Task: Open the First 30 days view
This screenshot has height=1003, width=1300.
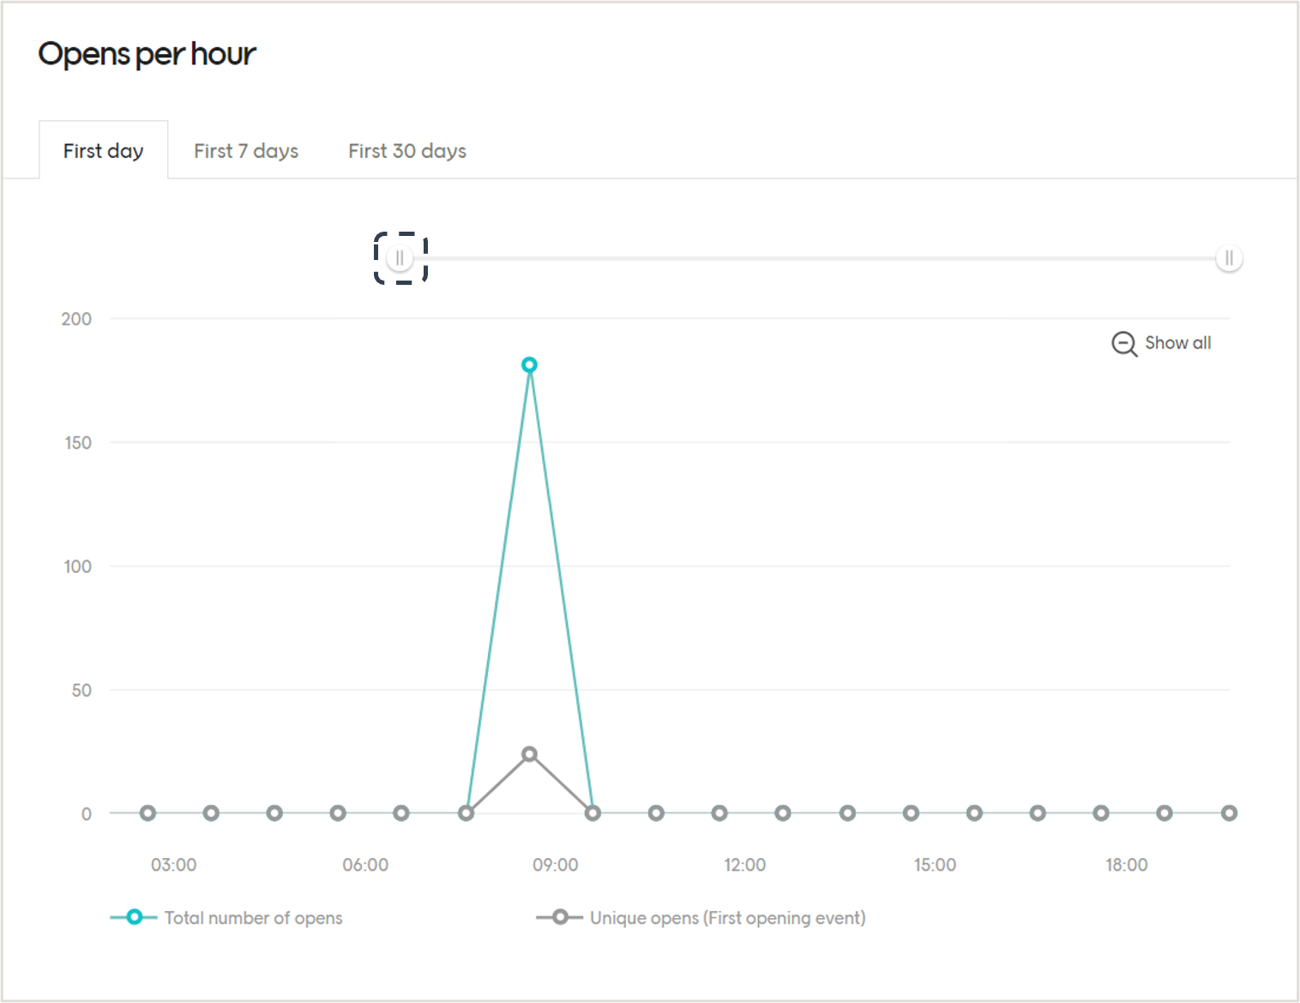Action: 406,150
